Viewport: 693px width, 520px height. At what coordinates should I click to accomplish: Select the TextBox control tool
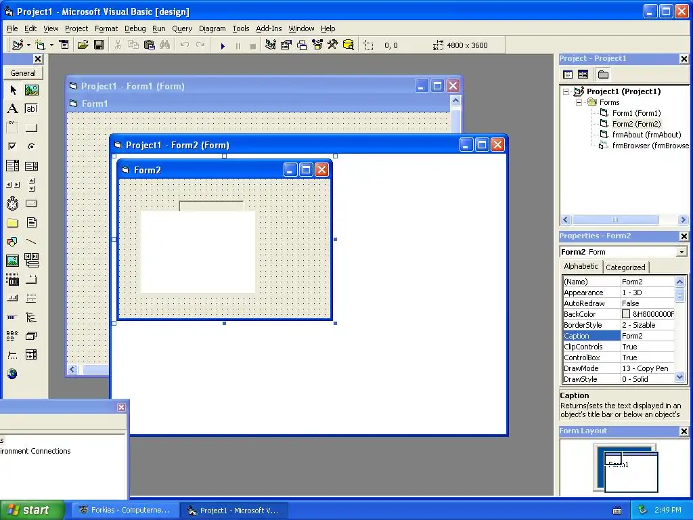31,109
